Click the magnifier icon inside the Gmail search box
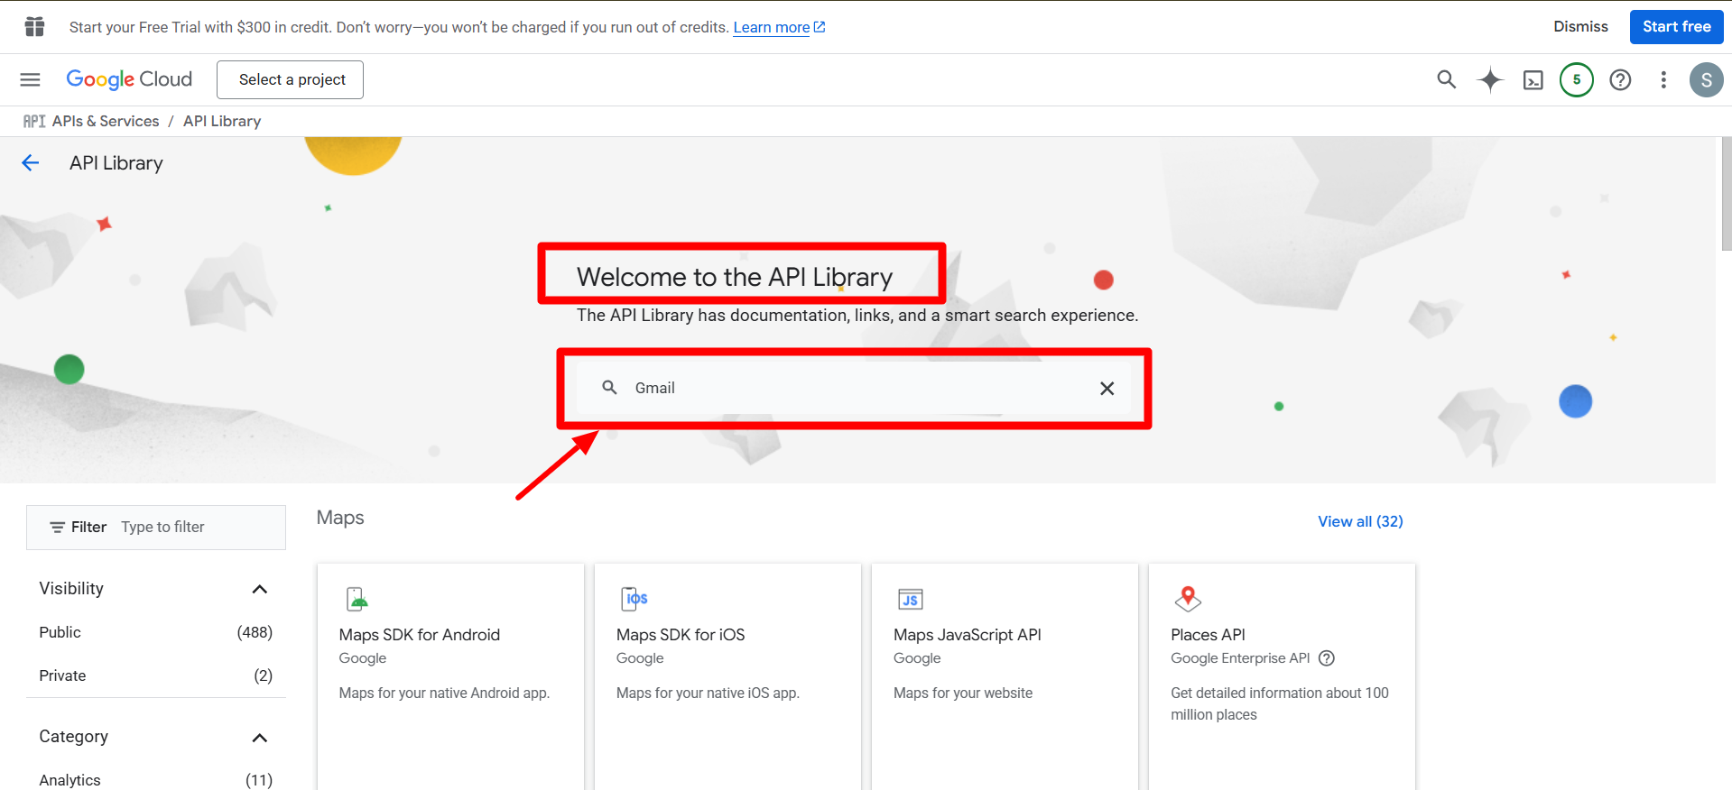Image resolution: width=1732 pixels, height=790 pixels. click(610, 387)
